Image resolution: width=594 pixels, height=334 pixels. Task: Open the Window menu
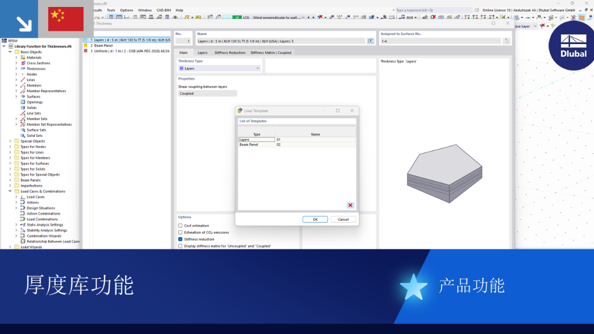[144, 10]
